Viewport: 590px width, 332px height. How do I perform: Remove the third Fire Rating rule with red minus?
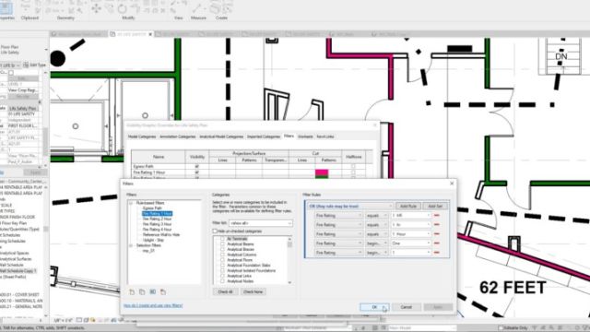(x=437, y=234)
